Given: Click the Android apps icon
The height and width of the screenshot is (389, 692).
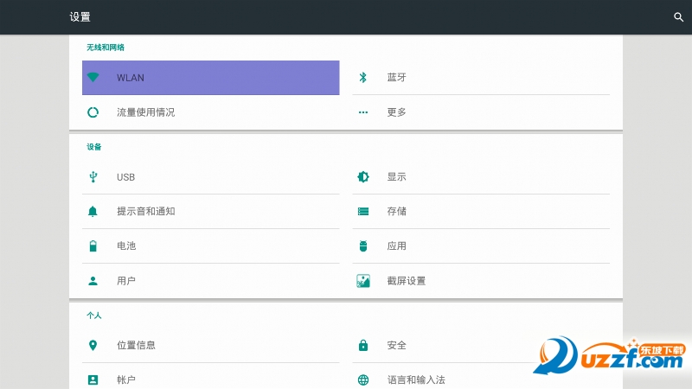Looking at the screenshot, I should click(363, 246).
